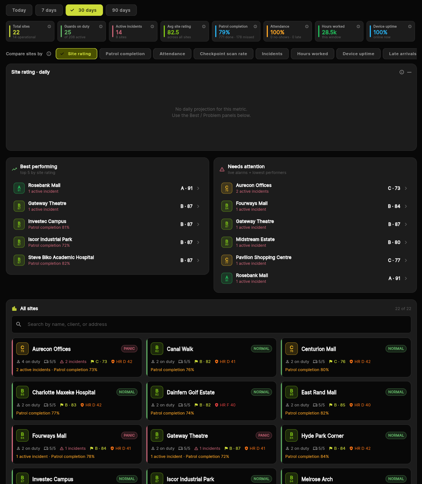Expand Rosebank Mall chevron in Best performing
The width and height of the screenshot is (422, 484).
click(x=198, y=188)
